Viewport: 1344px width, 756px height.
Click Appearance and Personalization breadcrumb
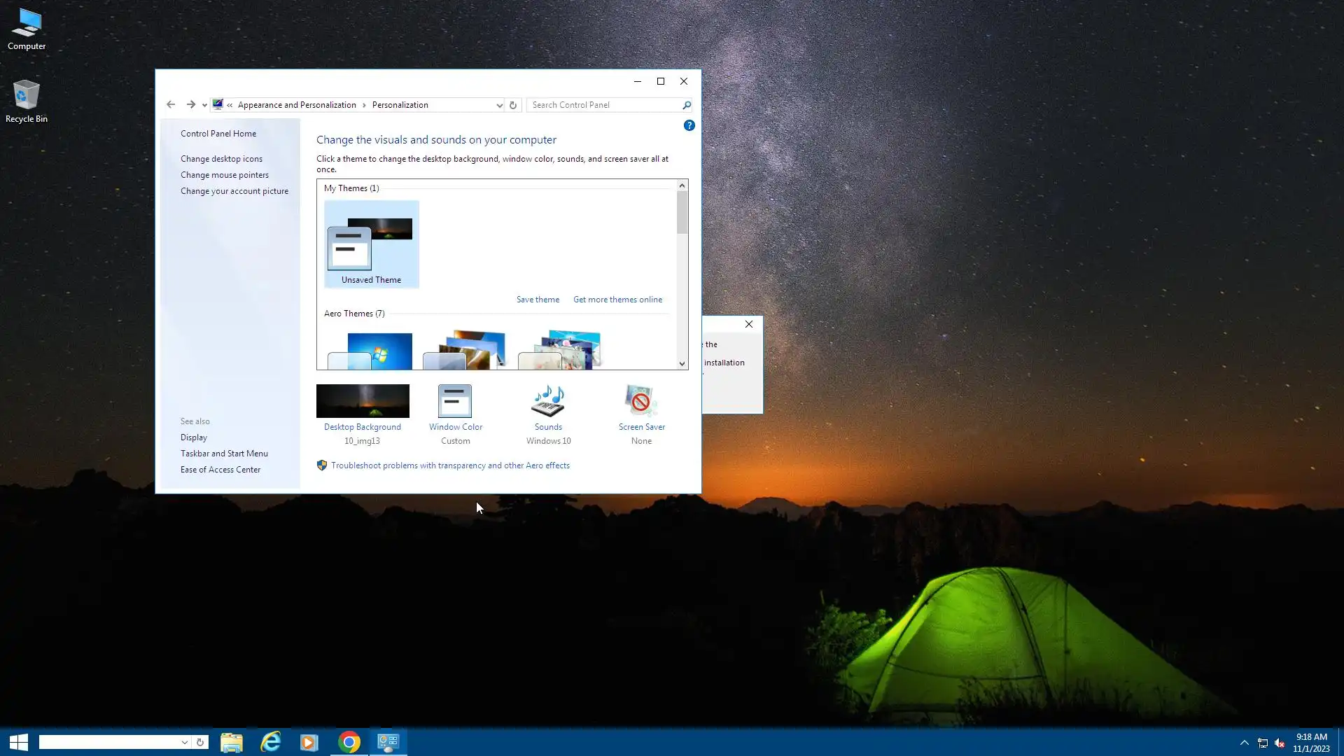(x=297, y=105)
